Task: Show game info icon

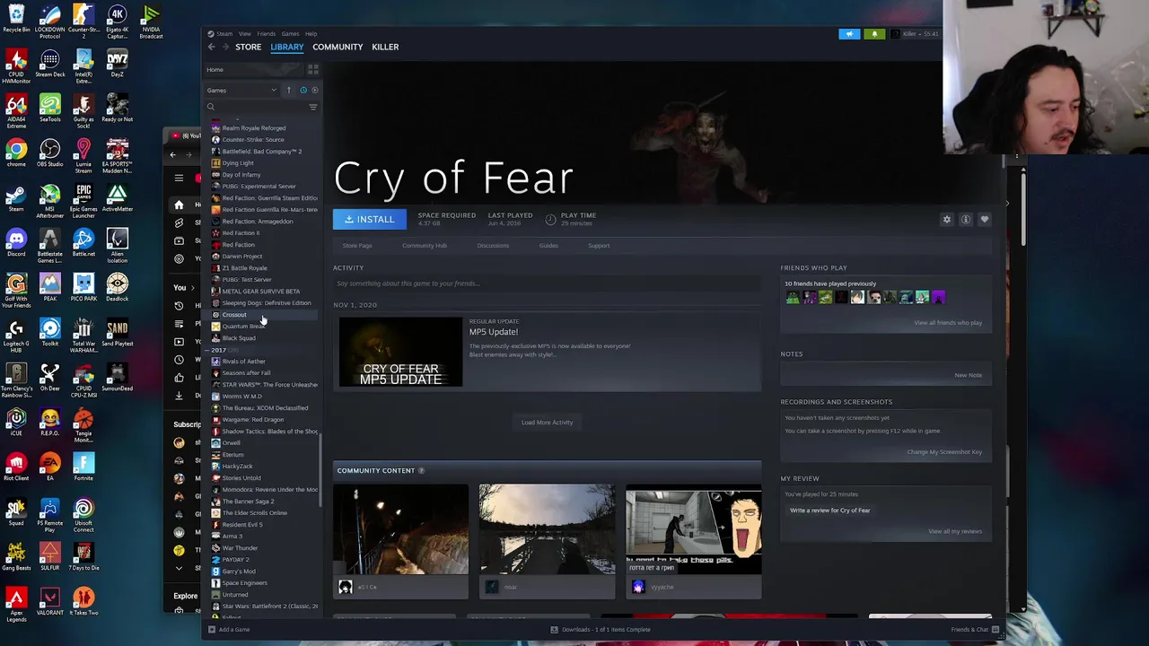Action: point(966,219)
